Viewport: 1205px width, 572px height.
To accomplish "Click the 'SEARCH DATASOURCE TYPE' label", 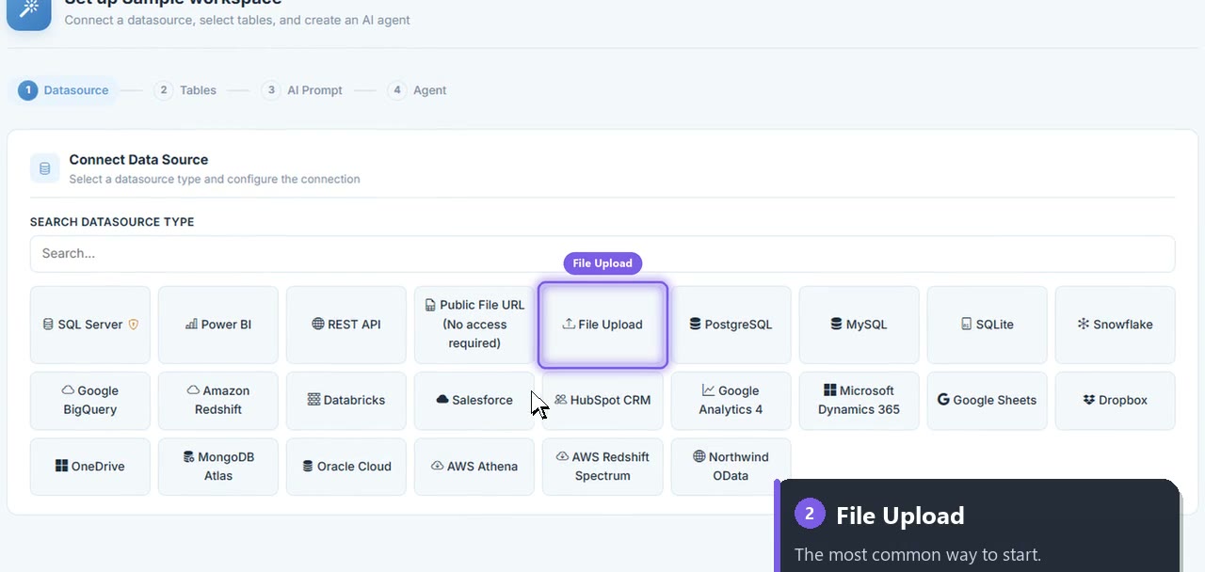I will click(x=112, y=222).
